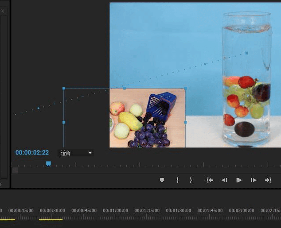The height and width of the screenshot is (228, 281).
Task: Select the right-middle transform handle of the clip
Action: [185, 122]
